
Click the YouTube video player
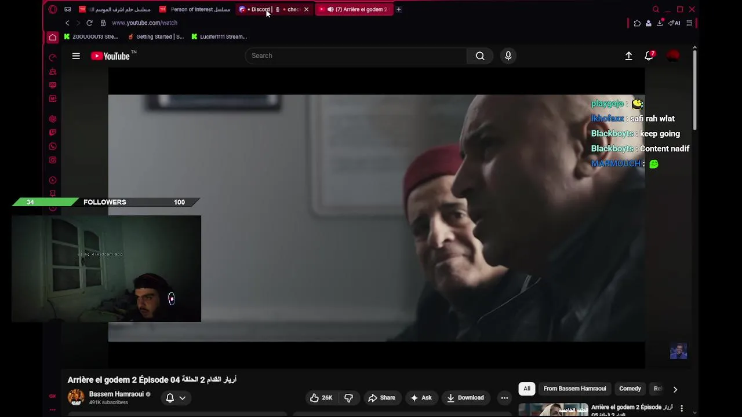(x=376, y=218)
